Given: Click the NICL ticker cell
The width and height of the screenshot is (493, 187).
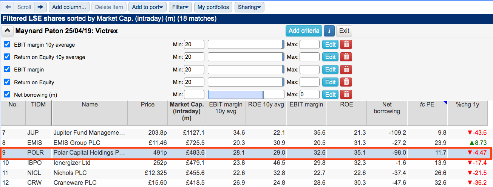Looking at the screenshot, I should [x=34, y=173].
